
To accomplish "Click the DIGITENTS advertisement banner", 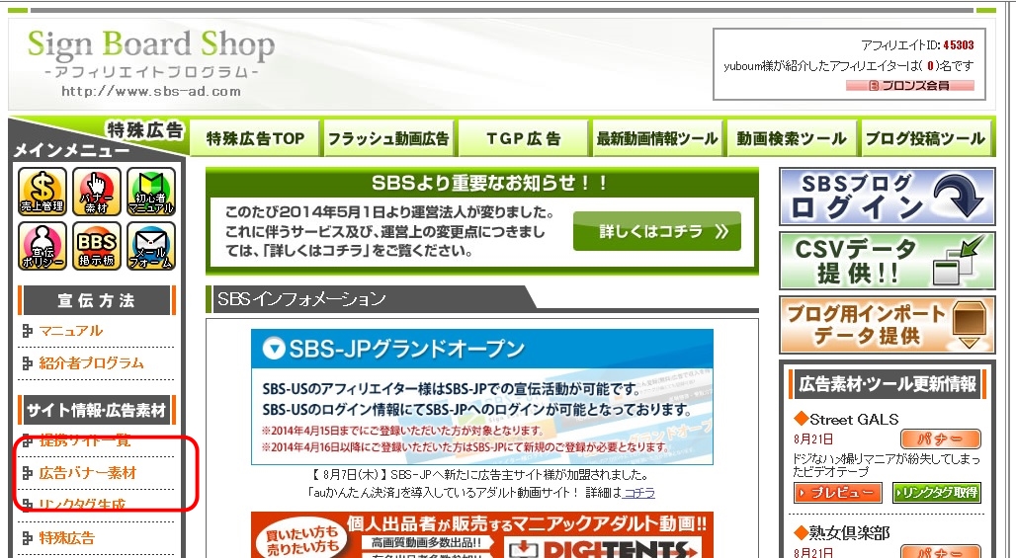I will 482,534.
